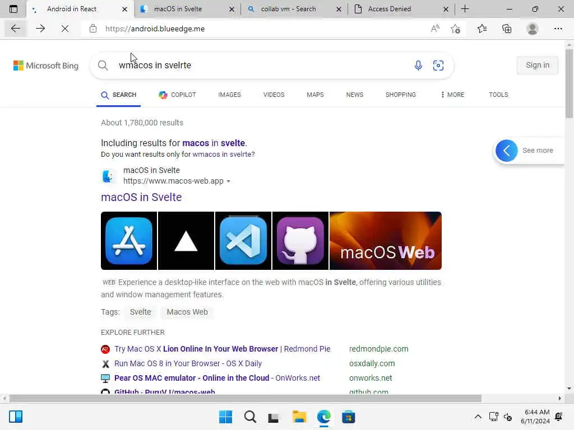The height and width of the screenshot is (430, 574).
Task: Click Microsoft Edge taskbar icon
Action: coord(323,417)
